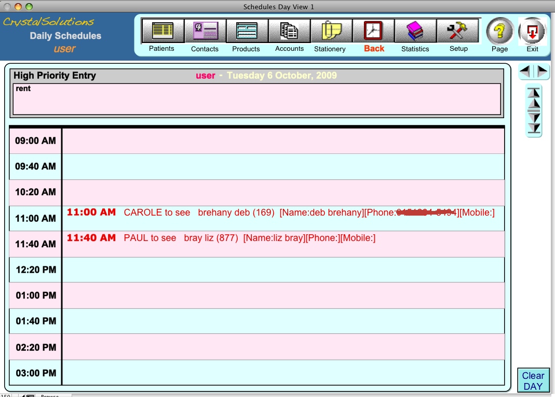Click the High Priority Entry heading
This screenshot has height=397, width=555.
tap(55, 75)
